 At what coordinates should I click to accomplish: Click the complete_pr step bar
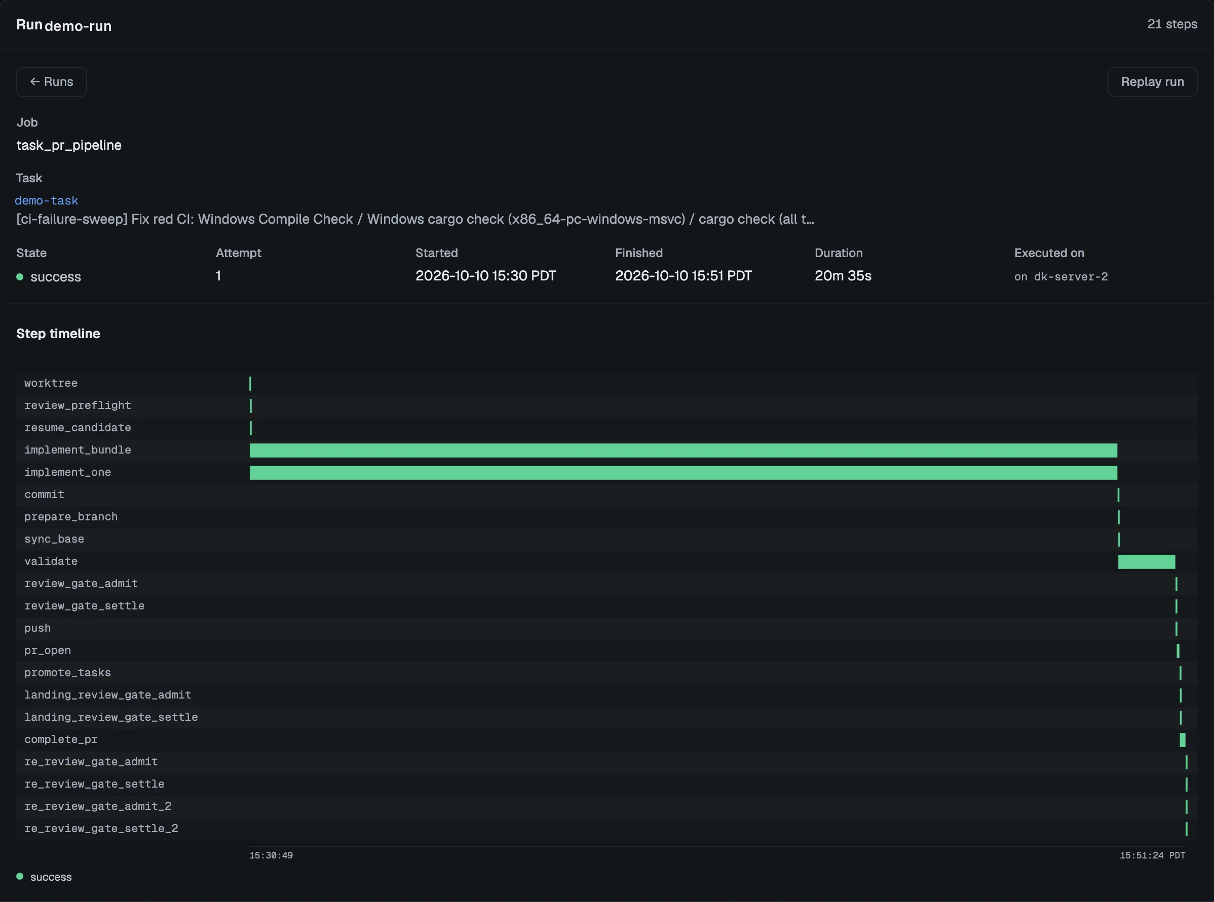tap(1183, 740)
